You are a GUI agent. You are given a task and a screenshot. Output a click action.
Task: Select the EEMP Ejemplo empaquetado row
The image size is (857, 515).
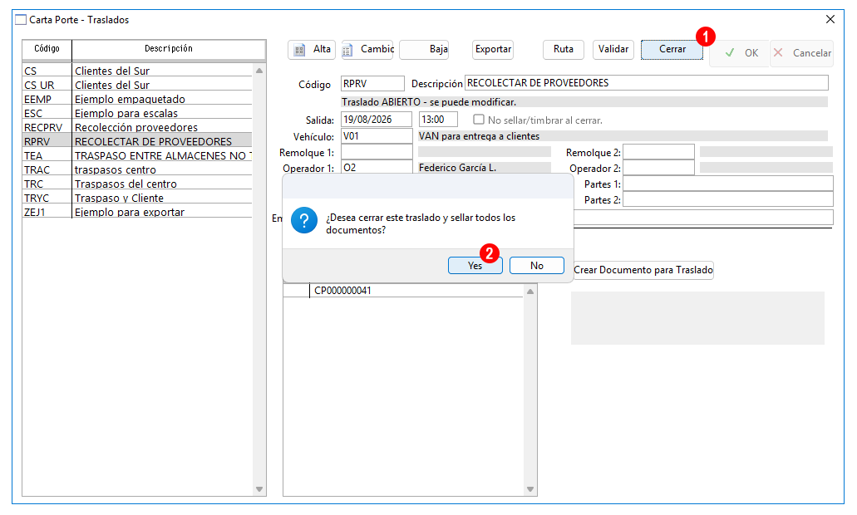[137, 100]
